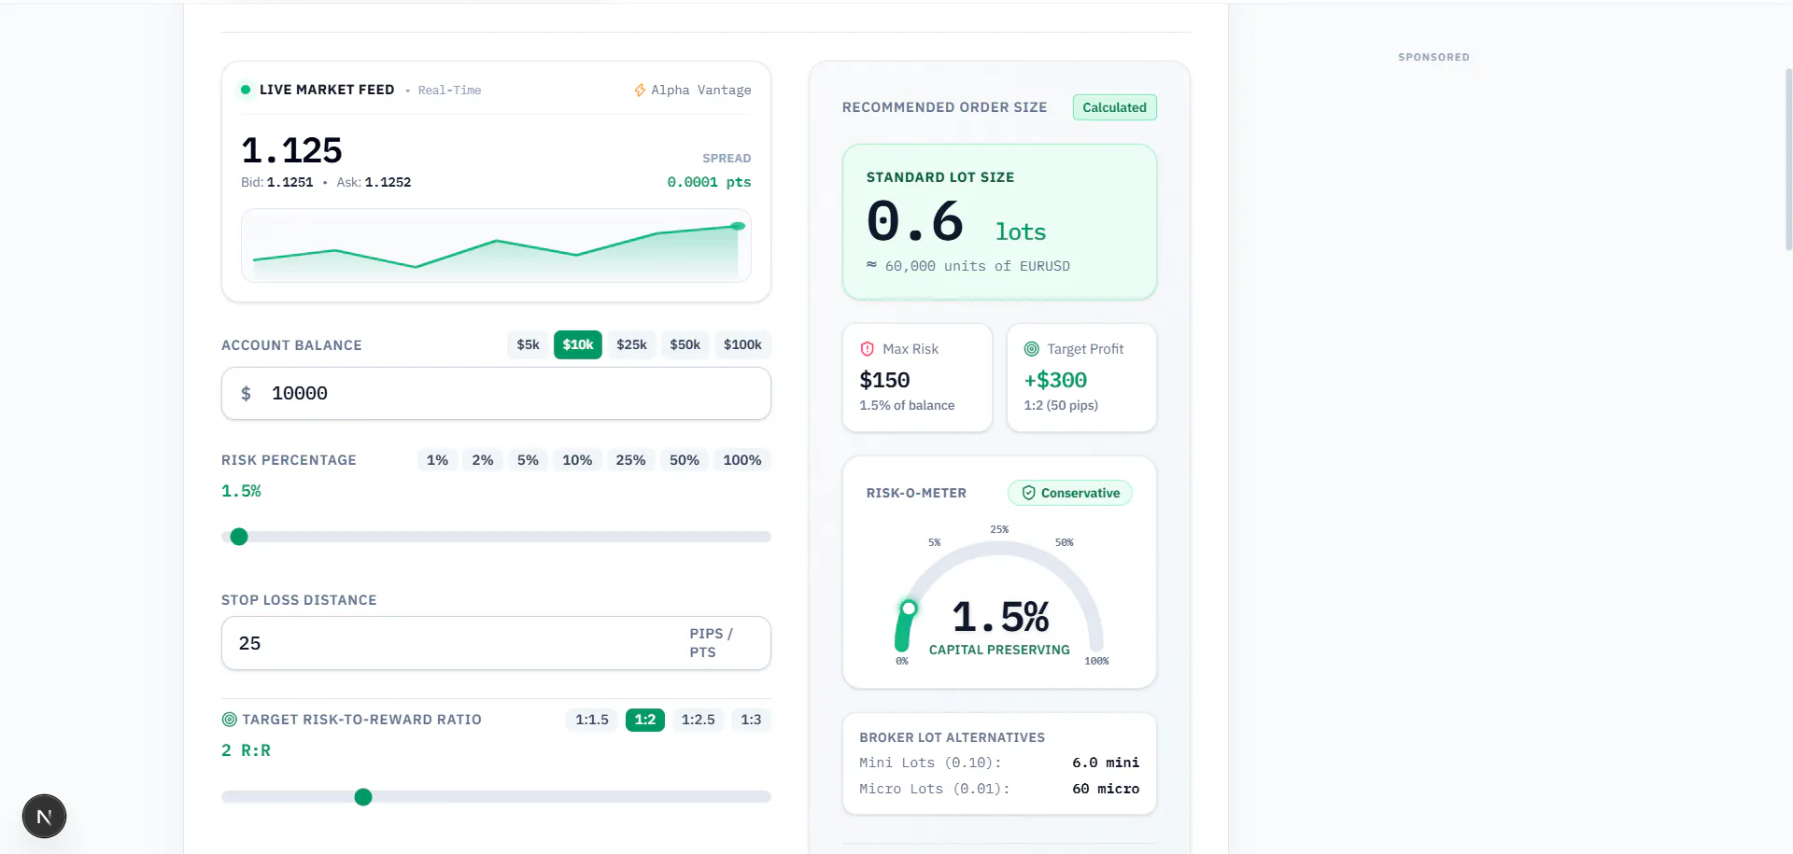Image resolution: width=1793 pixels, height=854 pixels.
Task: Click the Alpha Vantage source label
Action: click(701, 91)
